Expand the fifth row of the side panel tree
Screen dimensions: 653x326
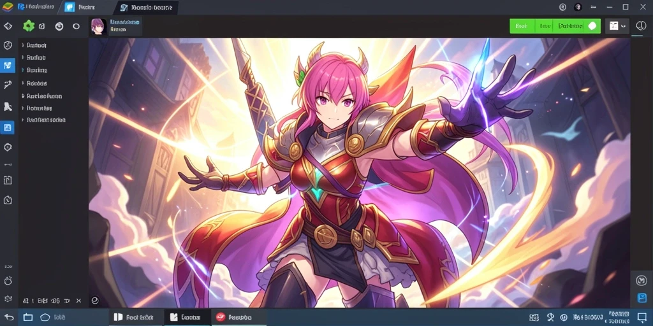22,96
